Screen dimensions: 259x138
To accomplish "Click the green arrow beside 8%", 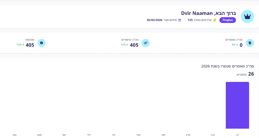I will pos(237,45).
